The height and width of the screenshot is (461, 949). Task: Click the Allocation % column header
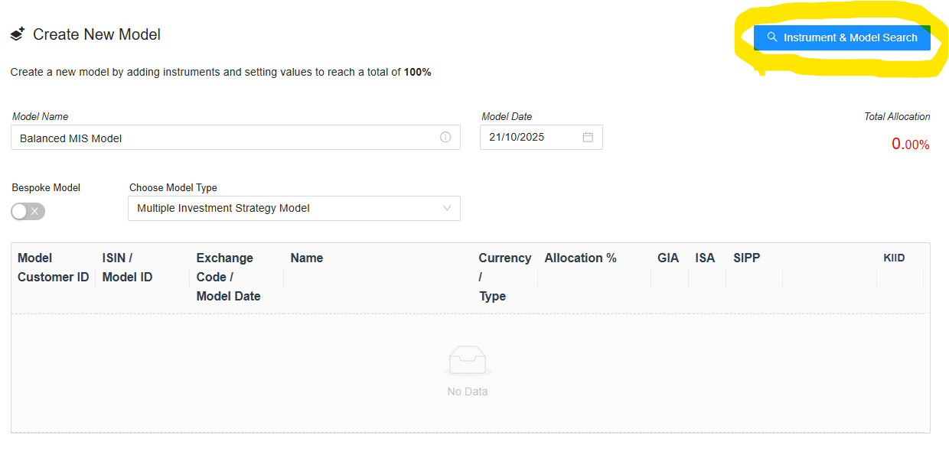point(580,258)
